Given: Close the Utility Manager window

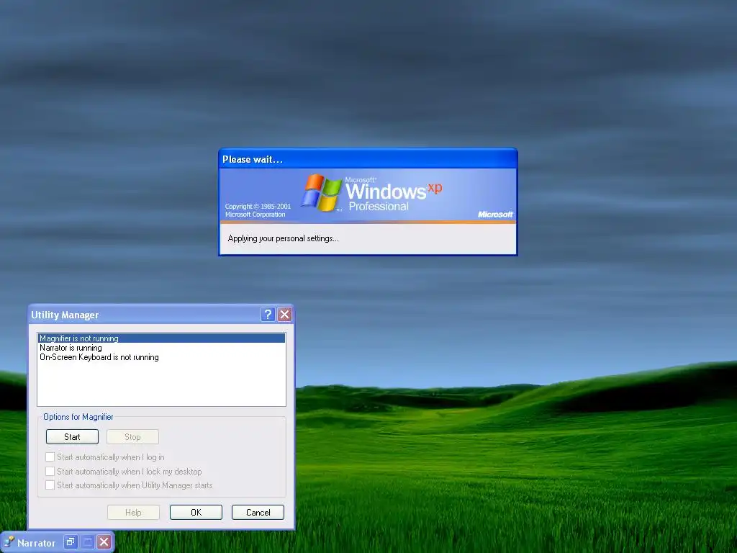Looking at the screenshot, I should [x=284, y=314].
